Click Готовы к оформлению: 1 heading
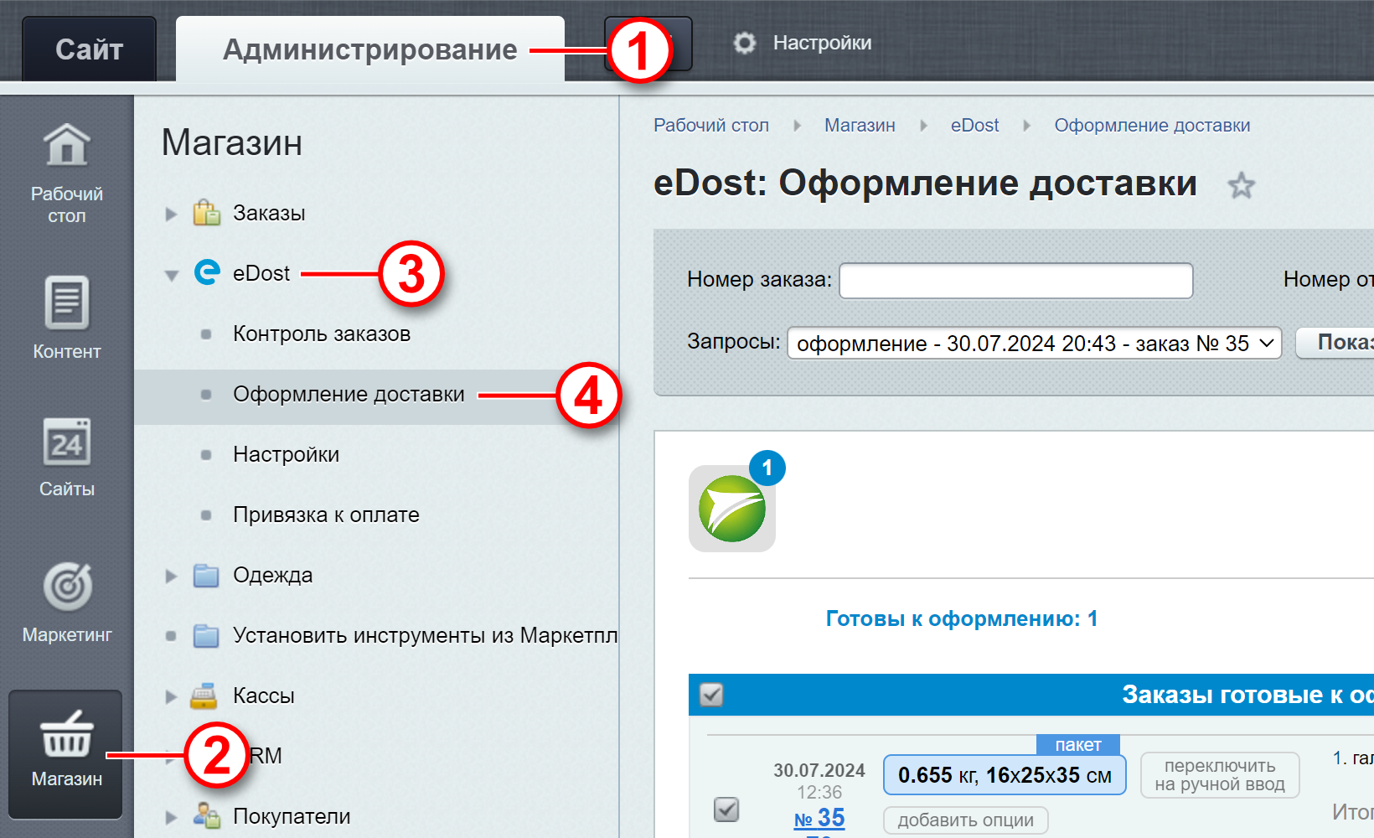This screenshot has height=838, width=1374. click(x=962, y=618)
